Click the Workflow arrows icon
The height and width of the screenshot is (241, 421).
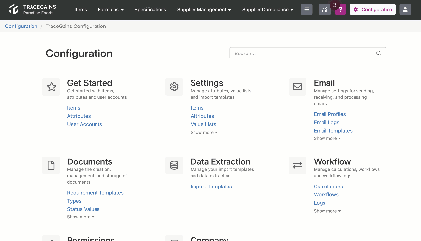(297, 165)
